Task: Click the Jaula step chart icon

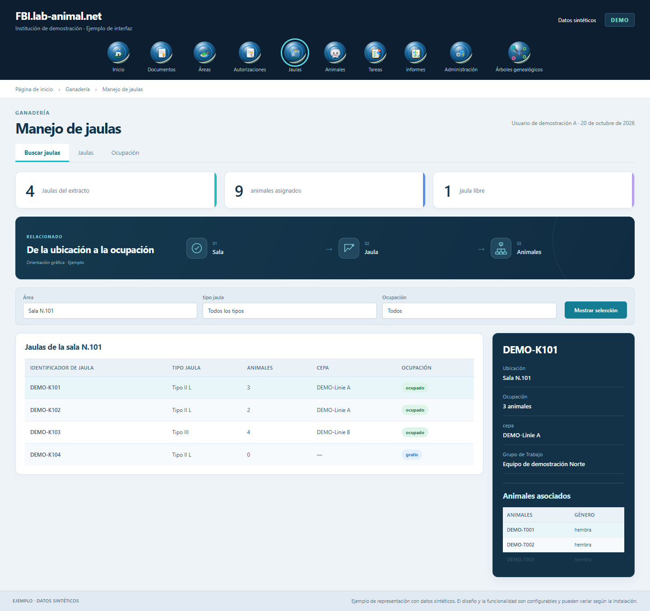Action: click(x=349, y=248)
